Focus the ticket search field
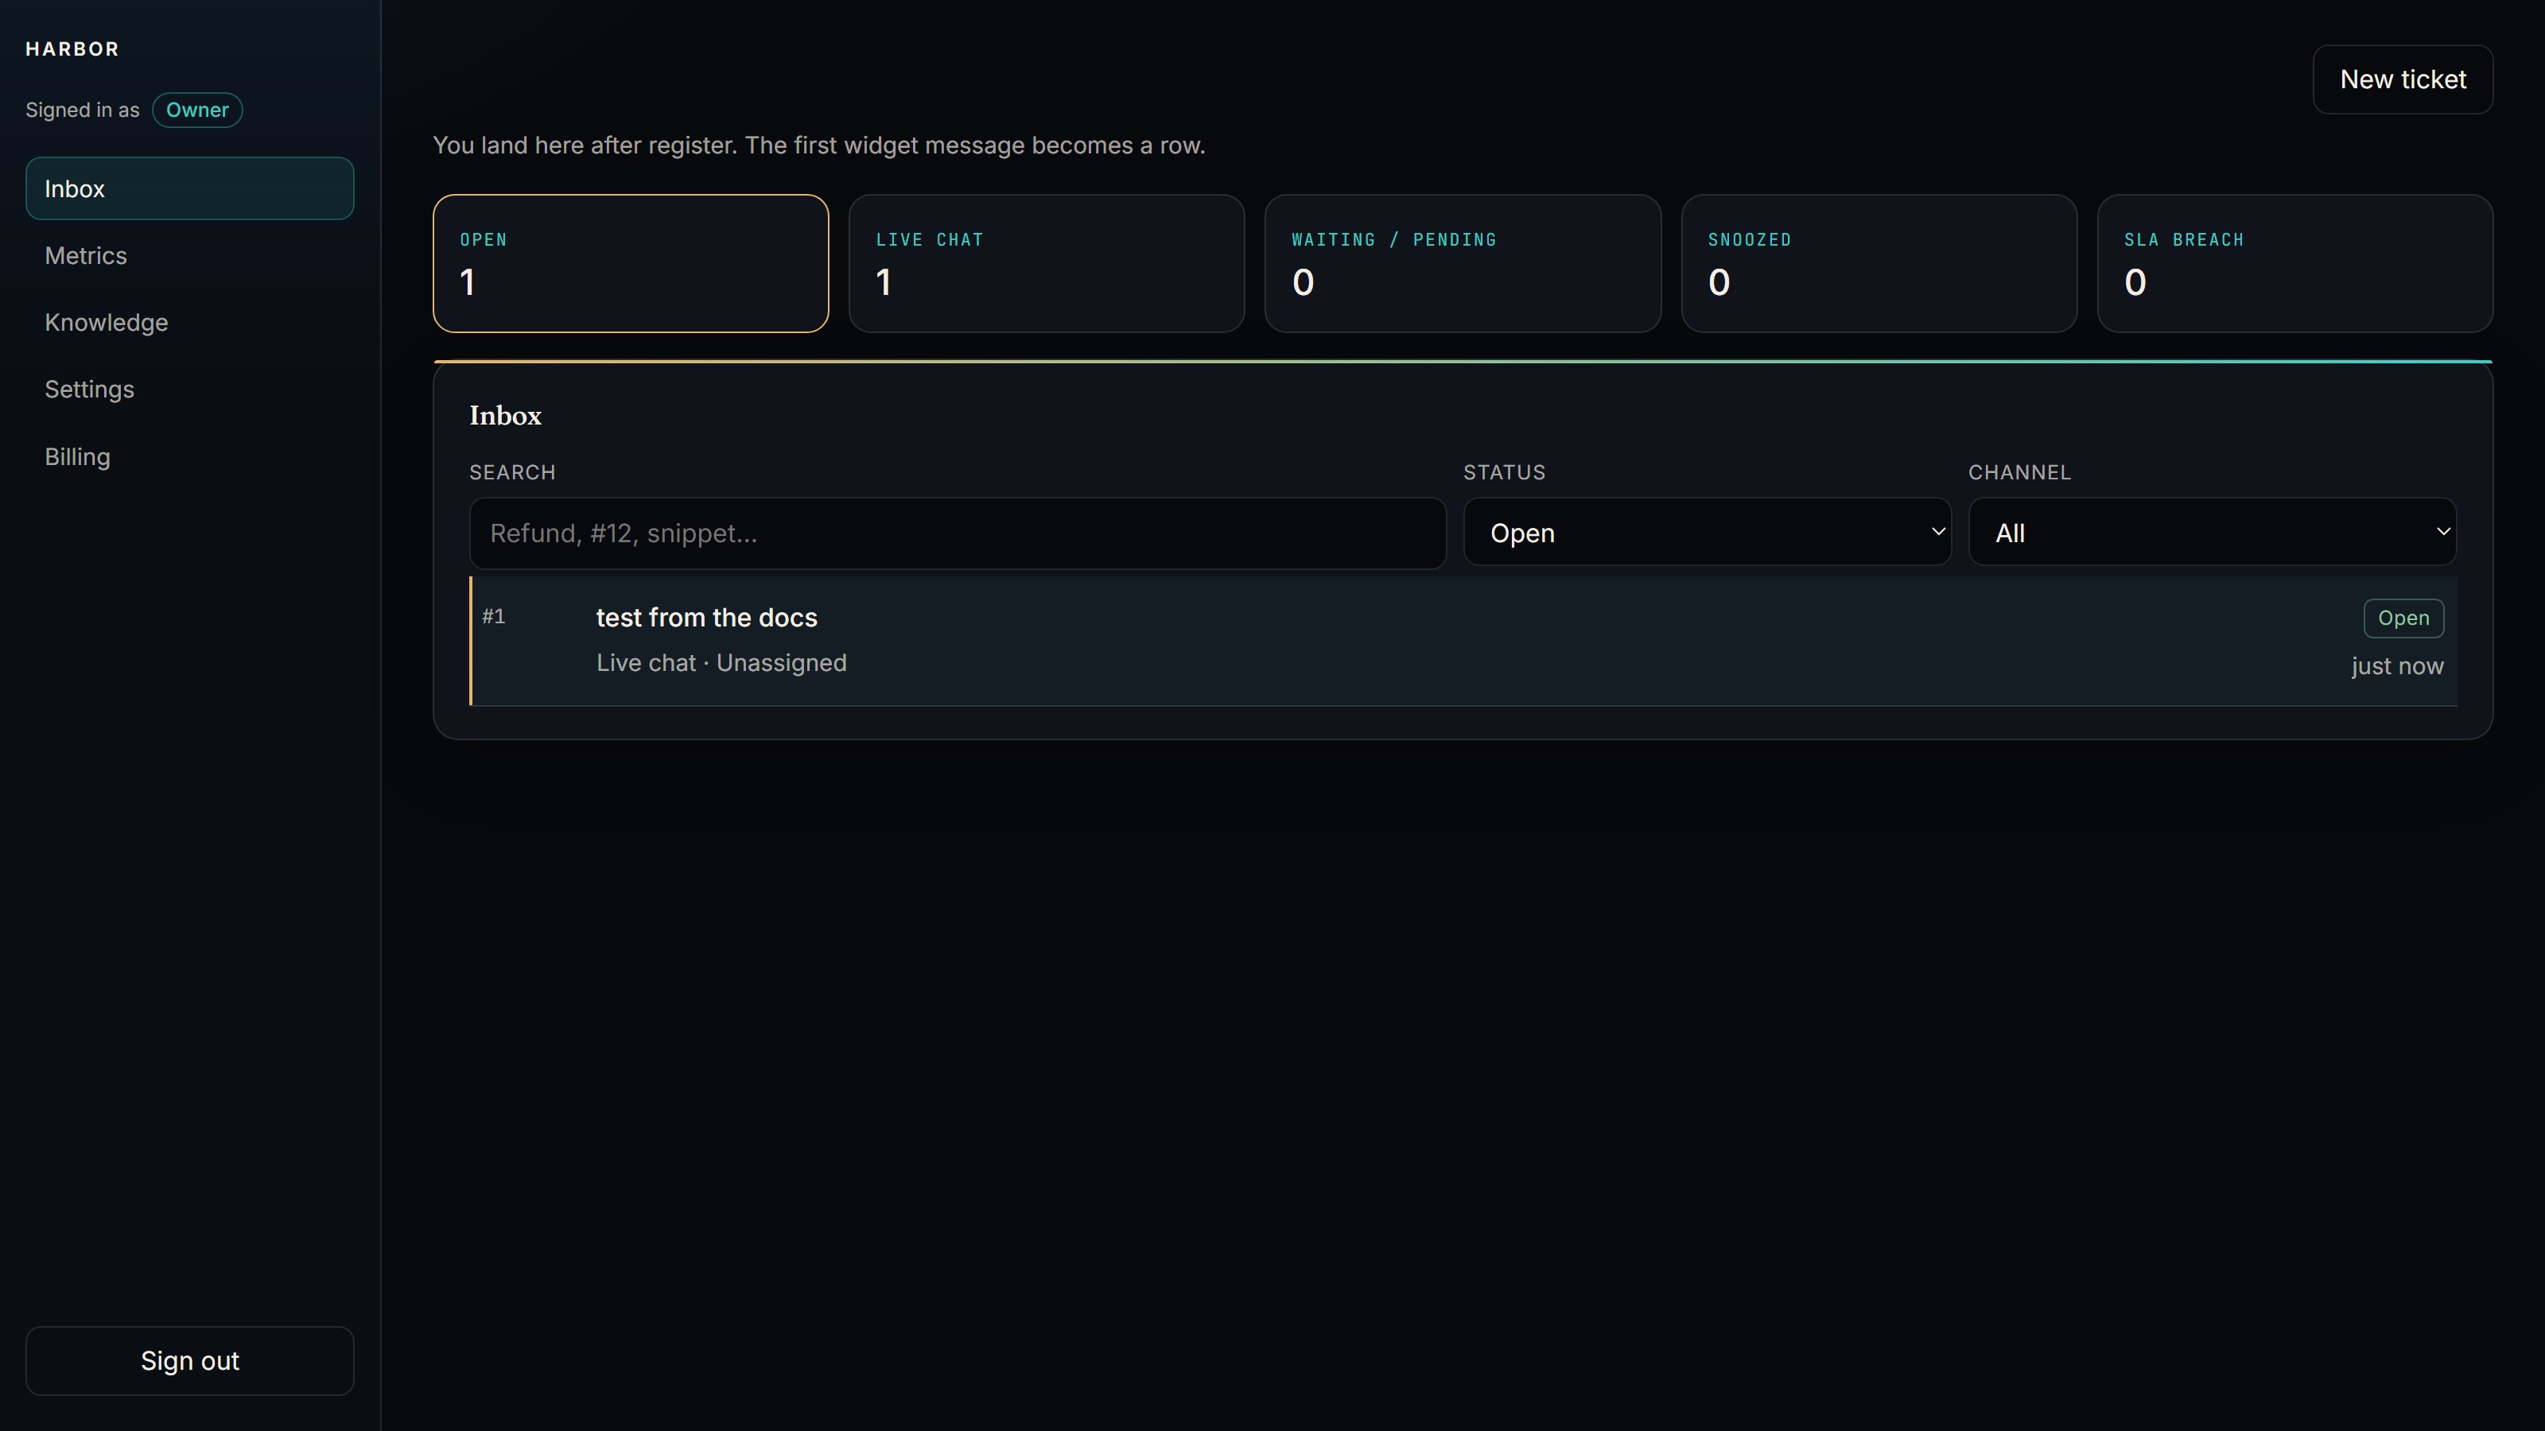This screenshot has width=2545, height=1431. coord(958,533)
